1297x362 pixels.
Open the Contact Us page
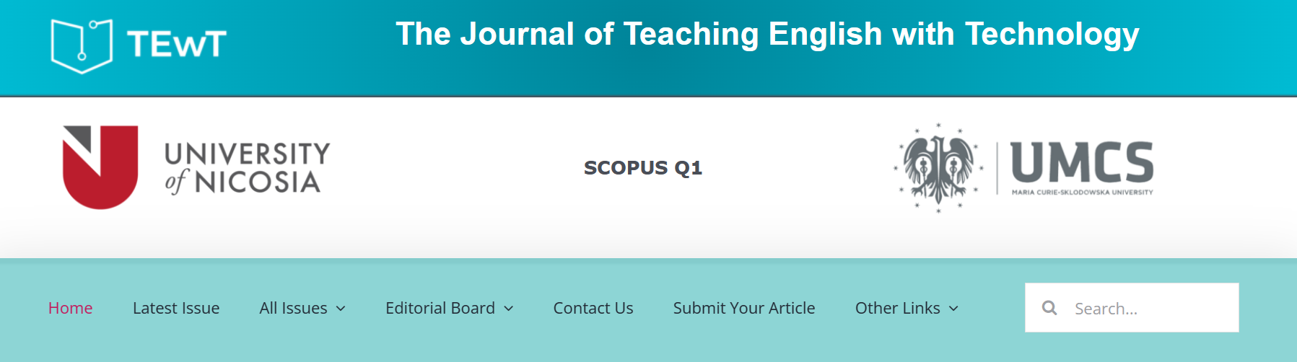[x=593, y=308]
